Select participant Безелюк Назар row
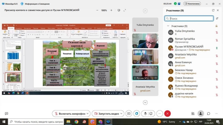 coord(193,72)
